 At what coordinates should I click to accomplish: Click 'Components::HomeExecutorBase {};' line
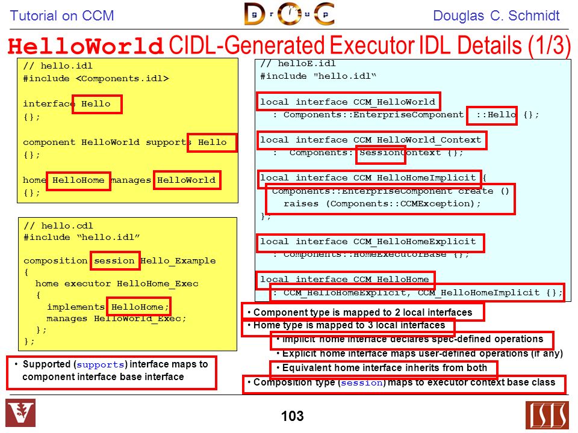tap(376, 254)
